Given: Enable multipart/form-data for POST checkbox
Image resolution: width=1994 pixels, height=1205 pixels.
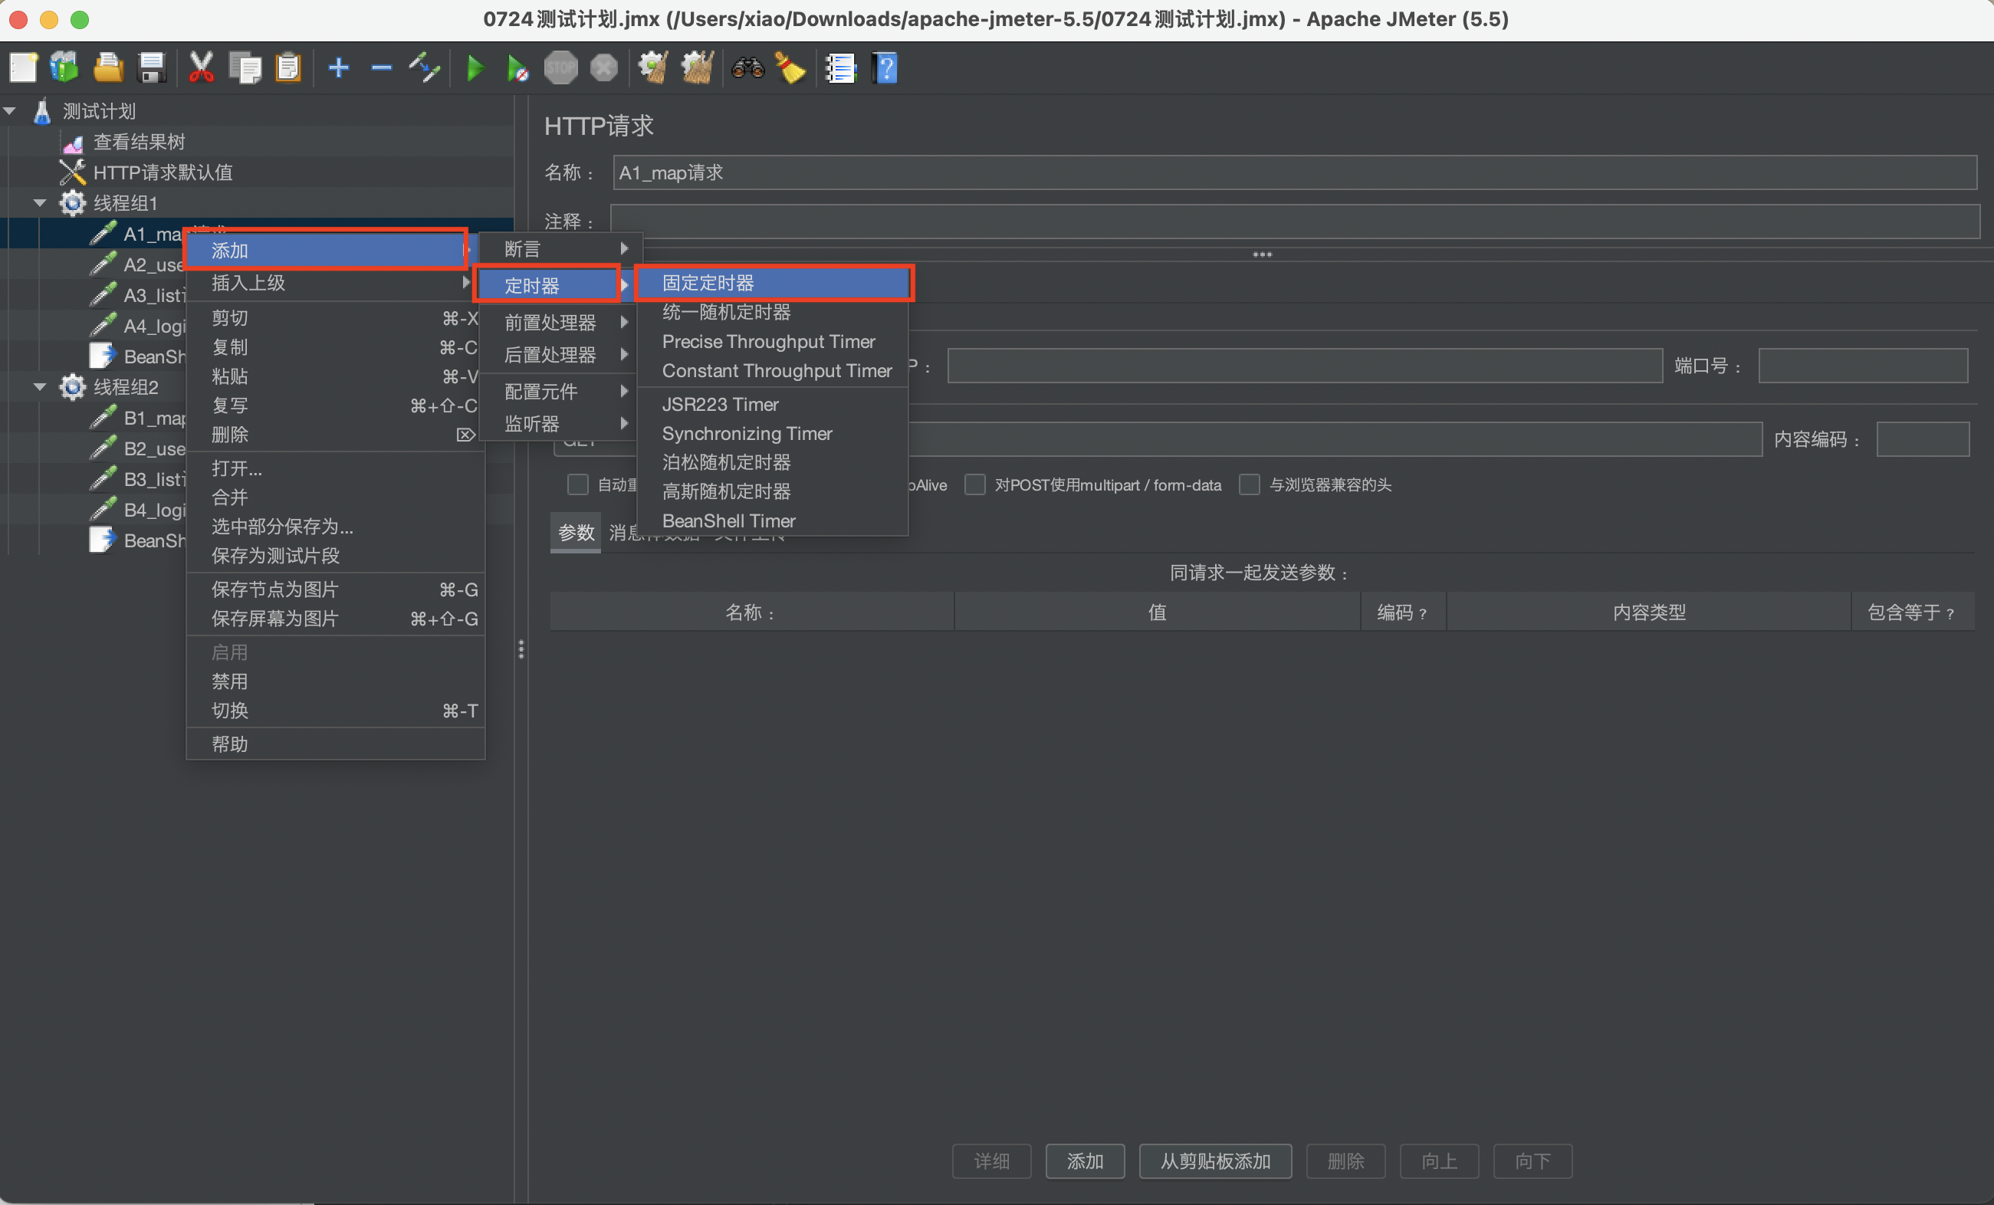Looking at the screenshot, I should (975, 484).
